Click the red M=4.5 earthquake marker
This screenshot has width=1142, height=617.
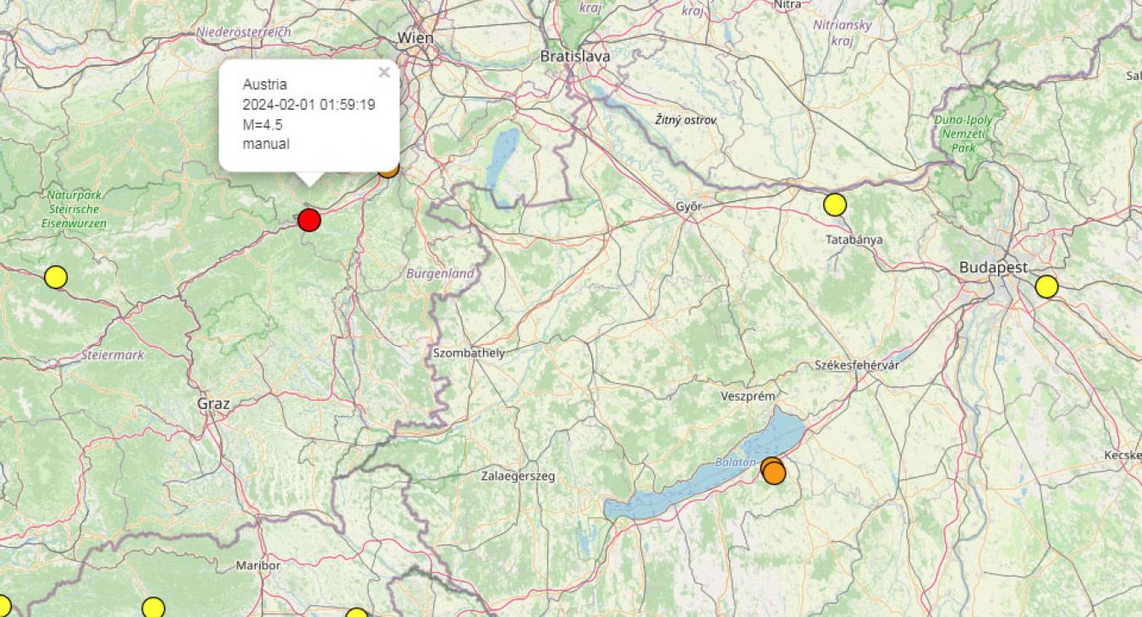tap(310, 220)
